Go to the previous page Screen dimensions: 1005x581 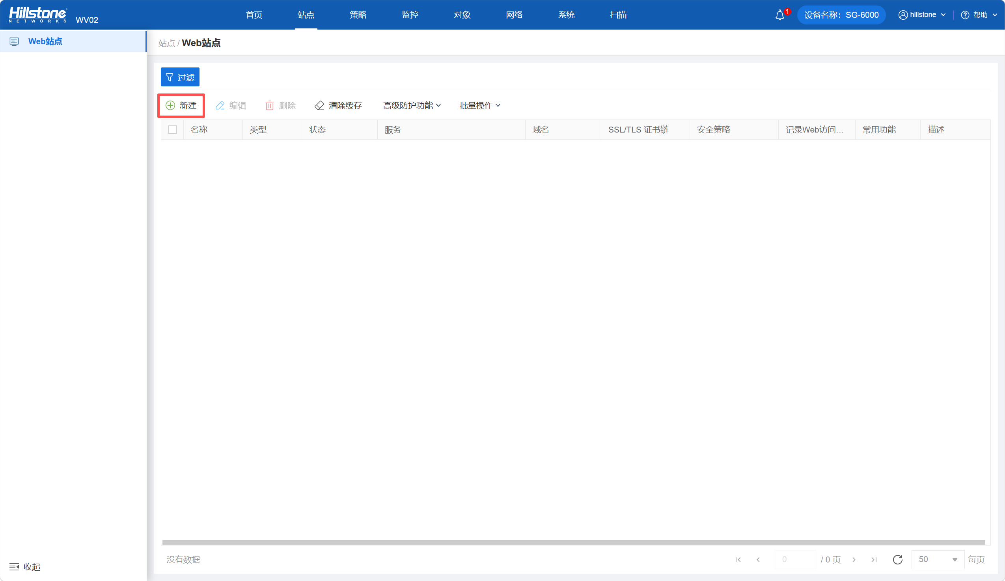(x=758, y=559)
